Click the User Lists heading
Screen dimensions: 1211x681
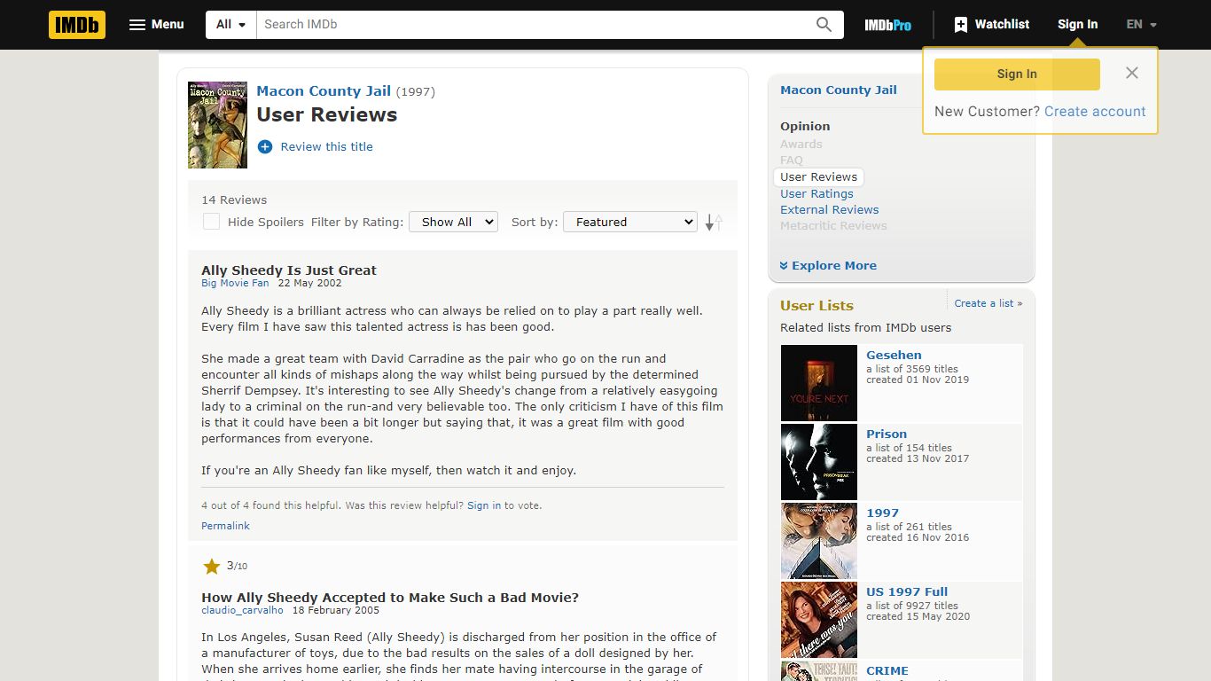tap(816, 305)
